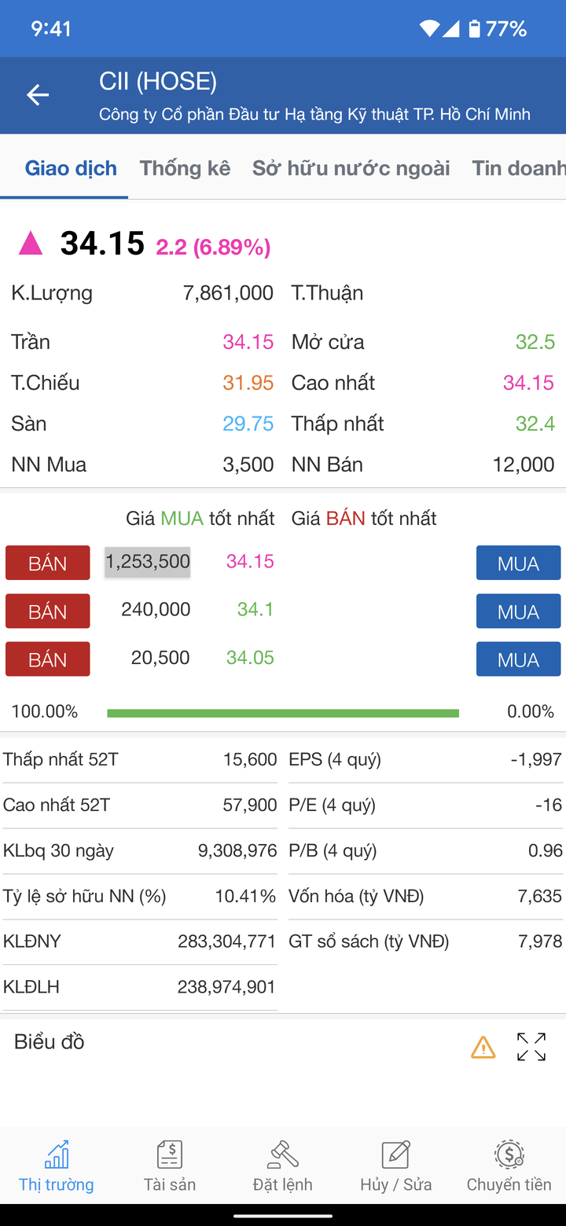Open the Tài sản assets icon

[170, 1156]
